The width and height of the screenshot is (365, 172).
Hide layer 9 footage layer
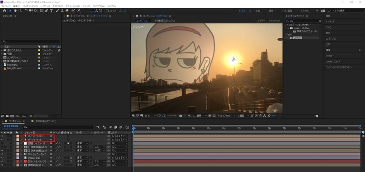click(x=2, y=165)
